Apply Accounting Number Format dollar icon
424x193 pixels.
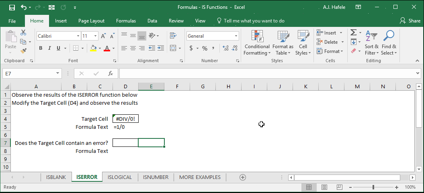[191, 48]
